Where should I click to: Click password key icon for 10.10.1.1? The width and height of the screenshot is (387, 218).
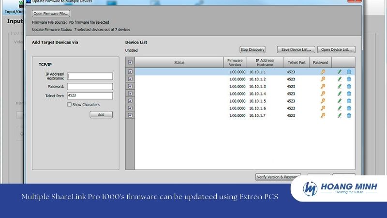click(x=323, y=72)
